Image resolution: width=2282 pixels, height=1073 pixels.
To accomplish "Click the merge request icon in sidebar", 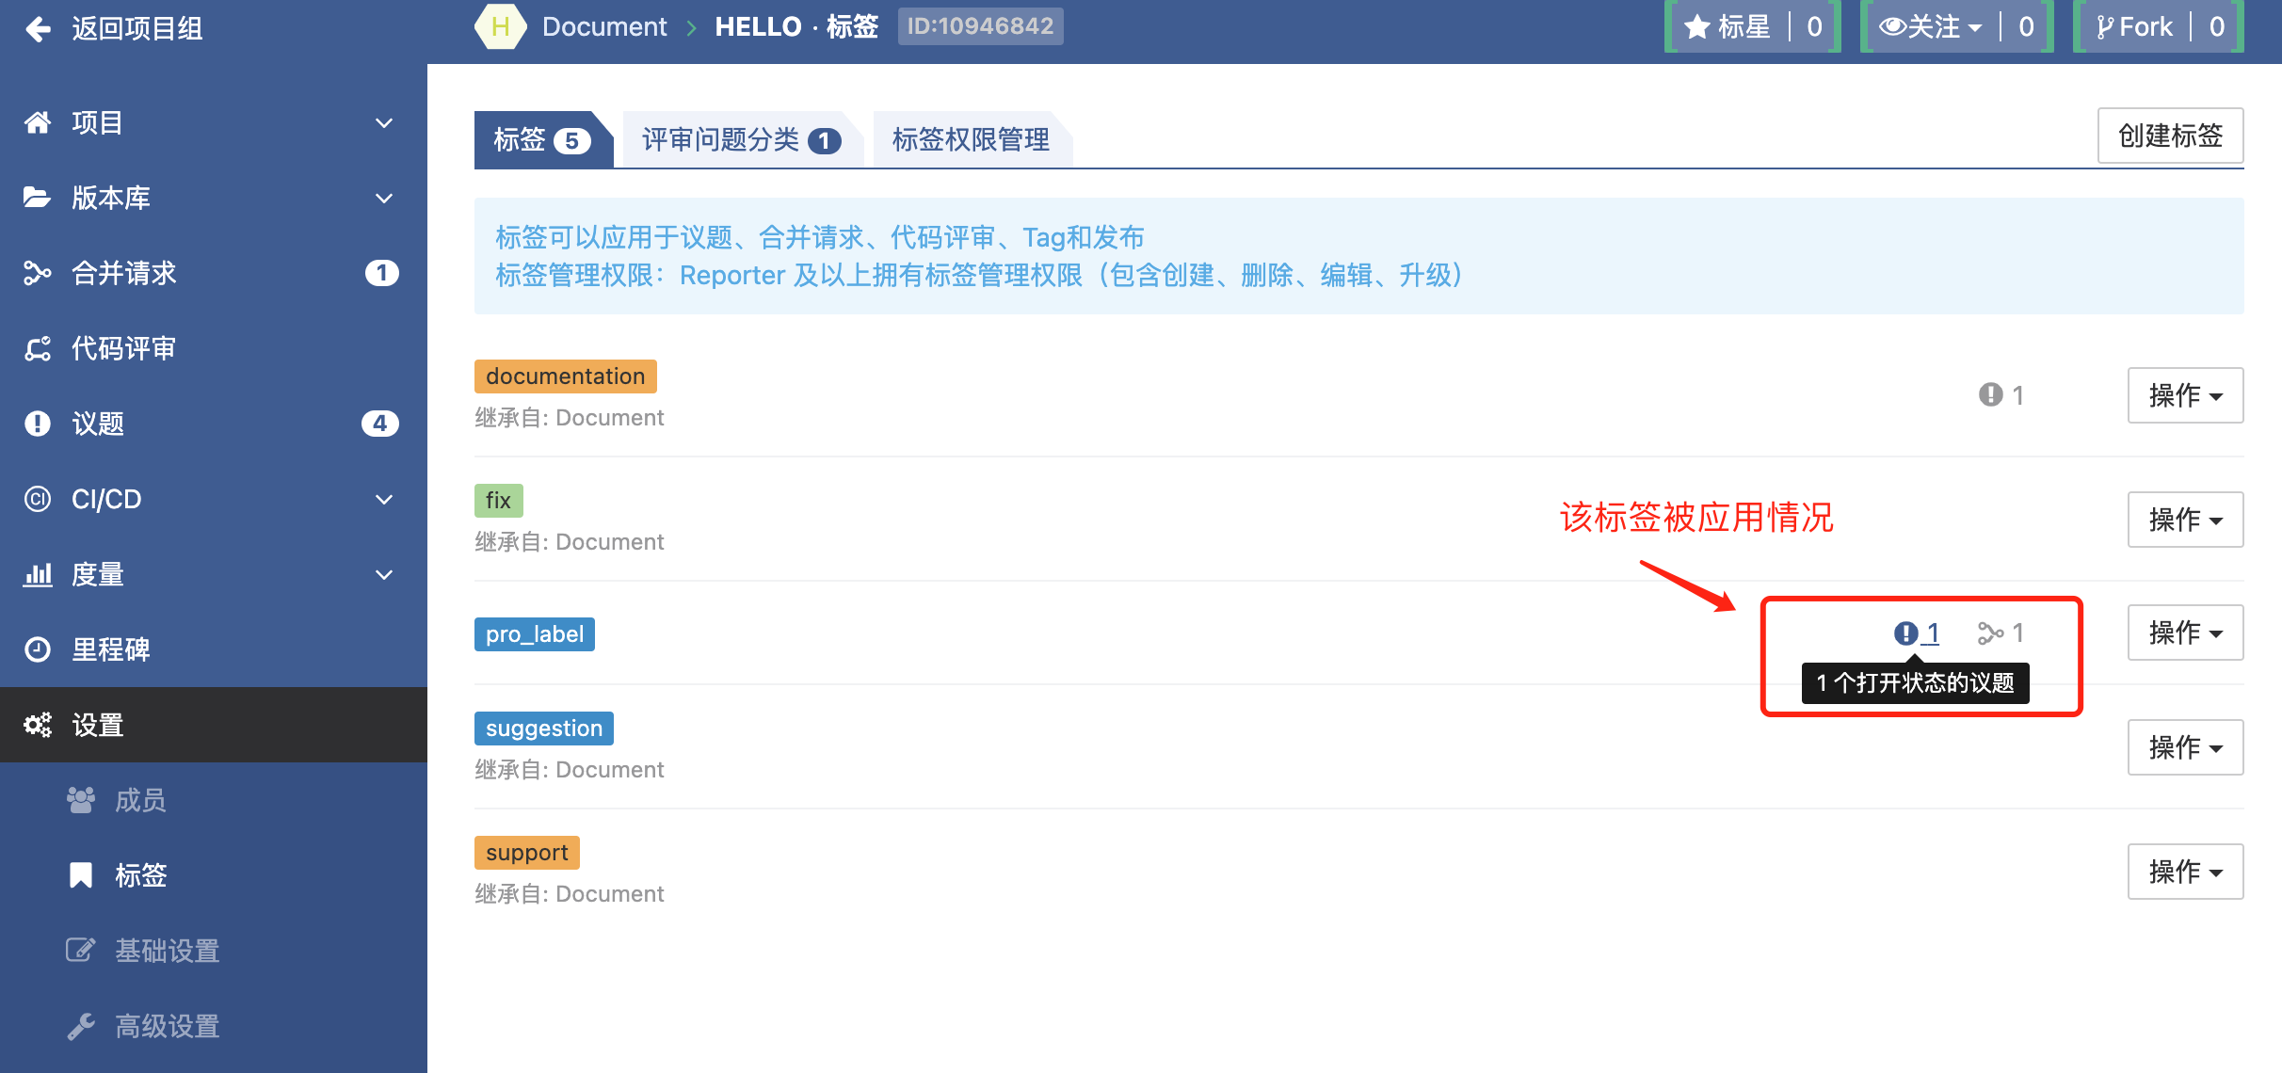I will click(x=38, y=273).
